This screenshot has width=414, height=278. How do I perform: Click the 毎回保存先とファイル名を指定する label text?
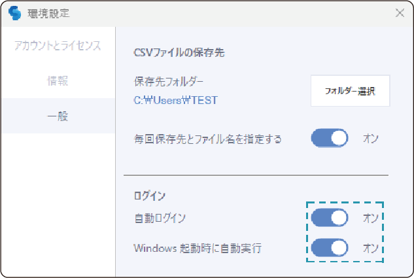(x=207, y=139)
